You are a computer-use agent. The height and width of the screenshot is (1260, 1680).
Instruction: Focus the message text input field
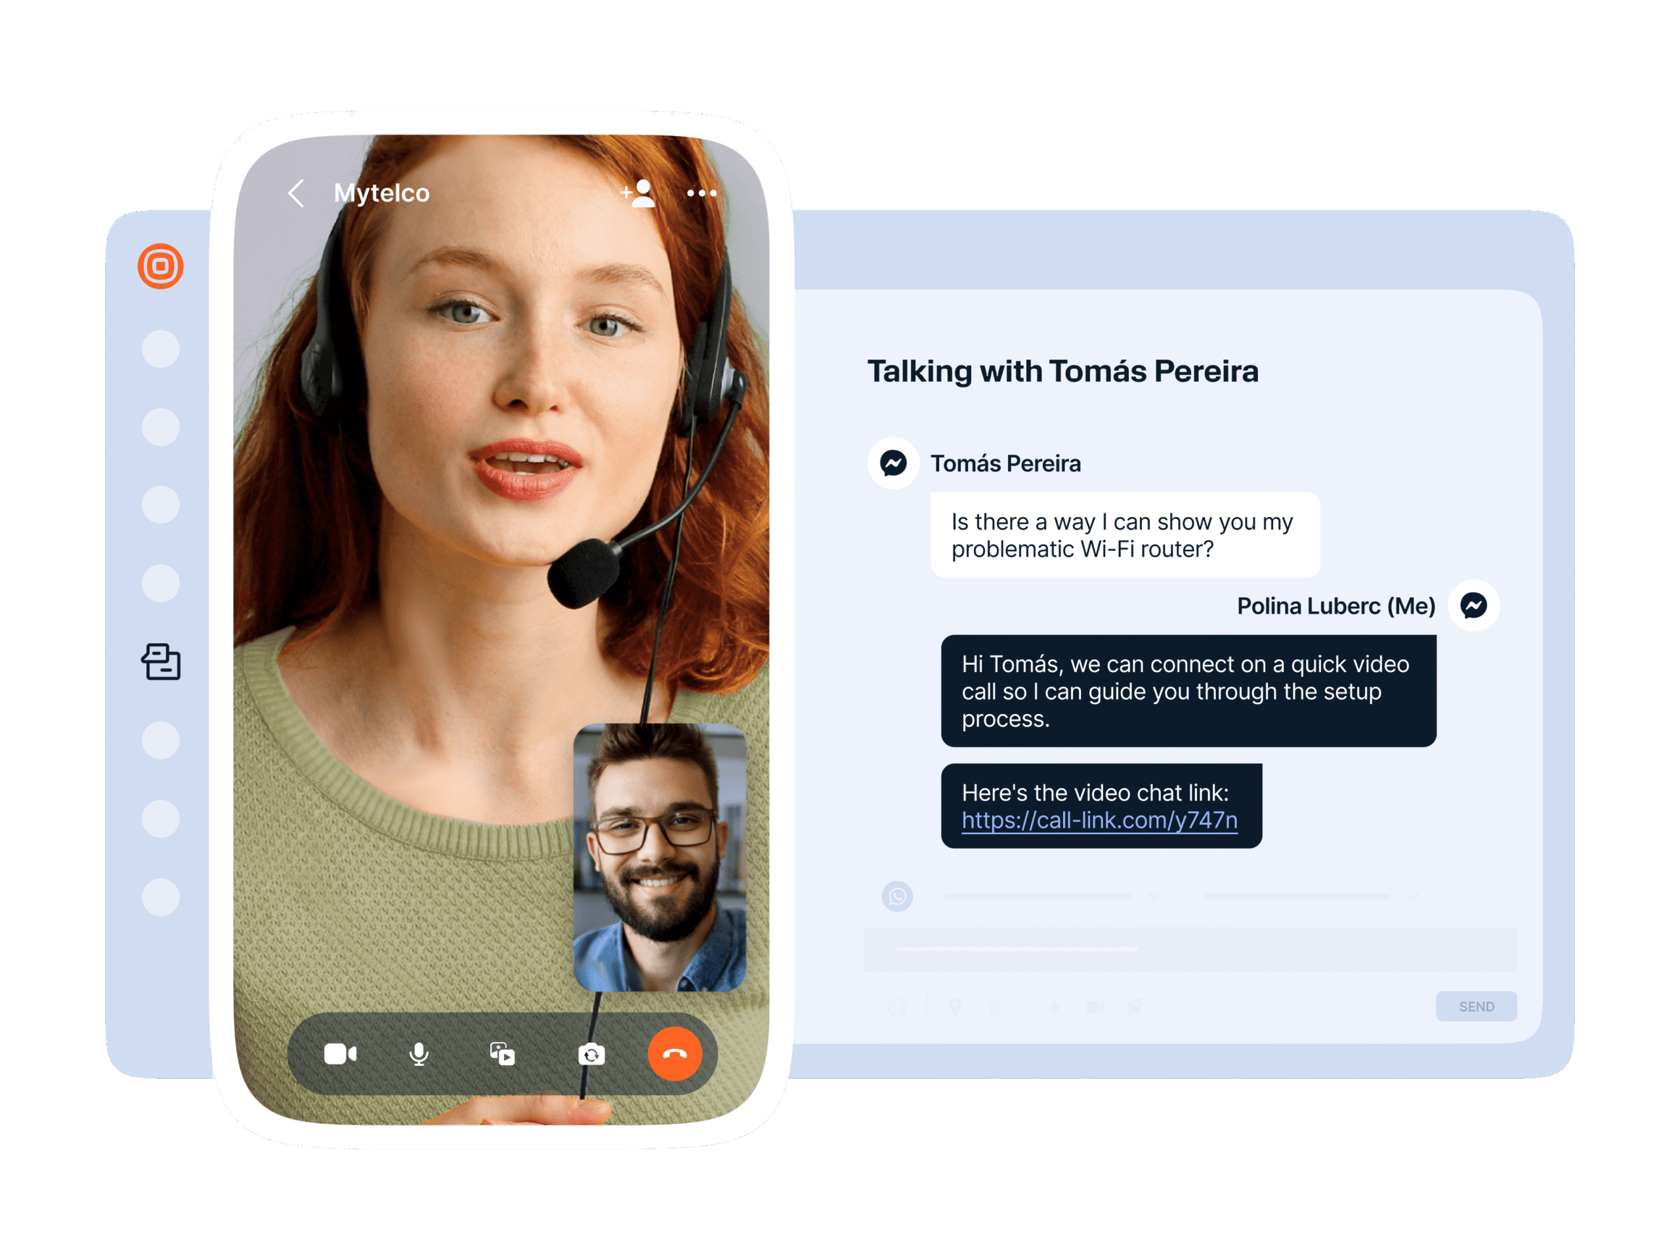1190,948
